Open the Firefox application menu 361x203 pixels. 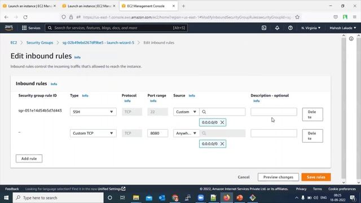(355, 17)
